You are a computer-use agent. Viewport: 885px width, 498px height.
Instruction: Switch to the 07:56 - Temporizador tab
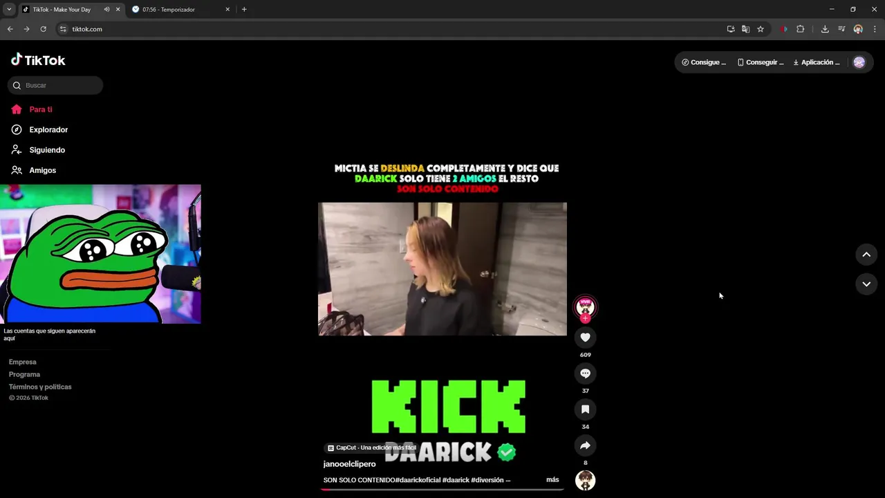[168, 10]
